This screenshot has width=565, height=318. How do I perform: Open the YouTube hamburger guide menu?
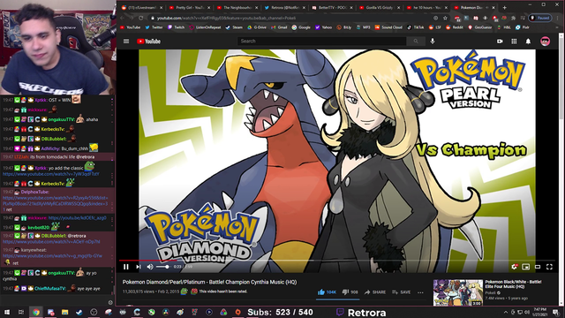tap(126, 42)
